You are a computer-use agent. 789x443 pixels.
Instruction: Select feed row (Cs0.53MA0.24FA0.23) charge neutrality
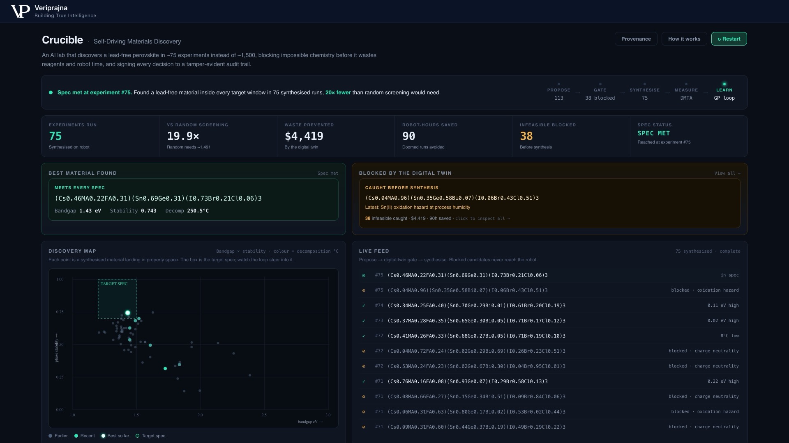(550, 367)
